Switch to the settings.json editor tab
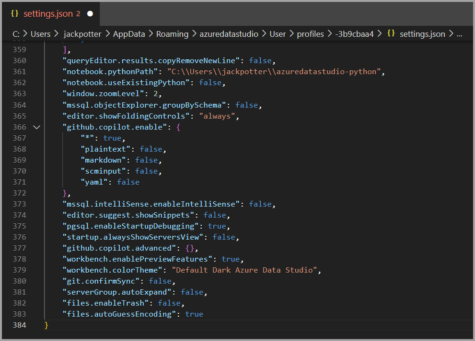475x341 pixels. click(48, 14)
